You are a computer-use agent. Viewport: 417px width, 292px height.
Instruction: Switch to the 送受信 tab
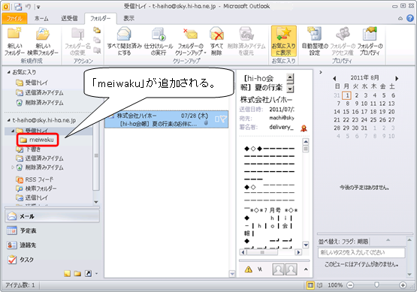tap(69, 18)
